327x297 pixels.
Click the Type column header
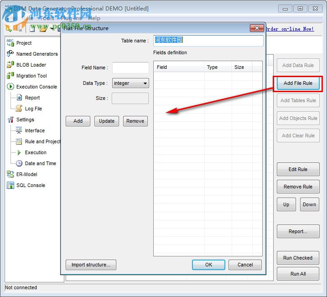pyautogui.click(x=218, y=67)
